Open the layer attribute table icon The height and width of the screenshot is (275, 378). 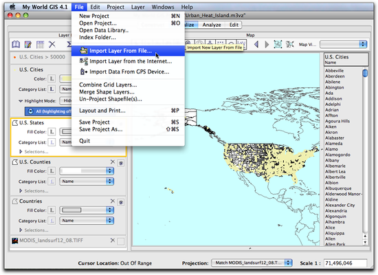(40, 45)
